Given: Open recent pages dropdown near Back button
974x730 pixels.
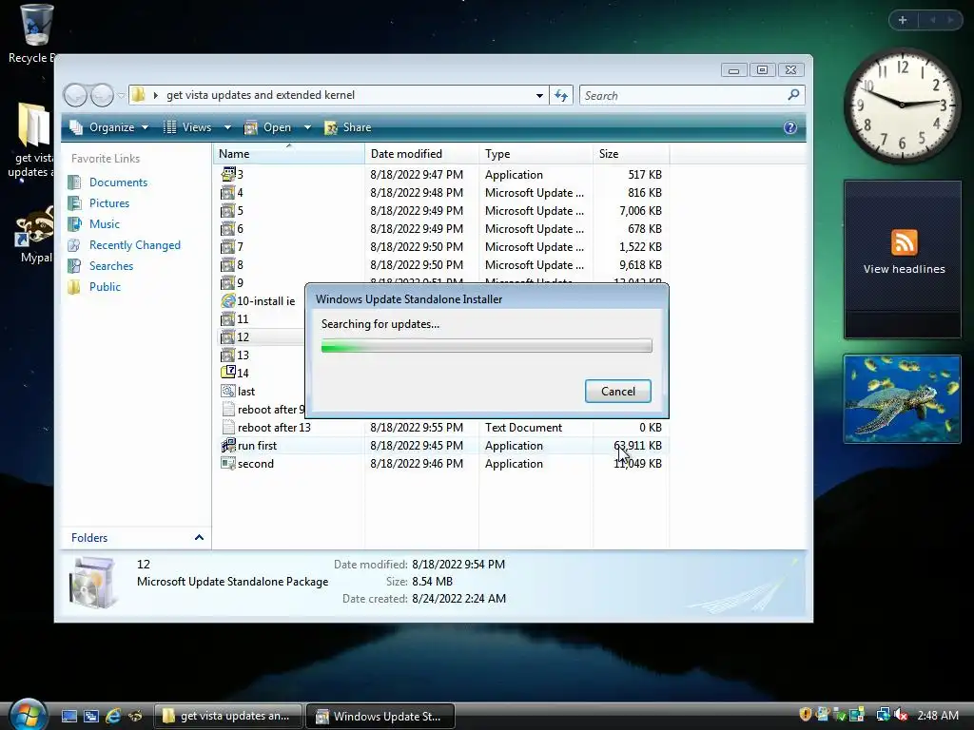Looking at the screenshot, I should 121,95.
